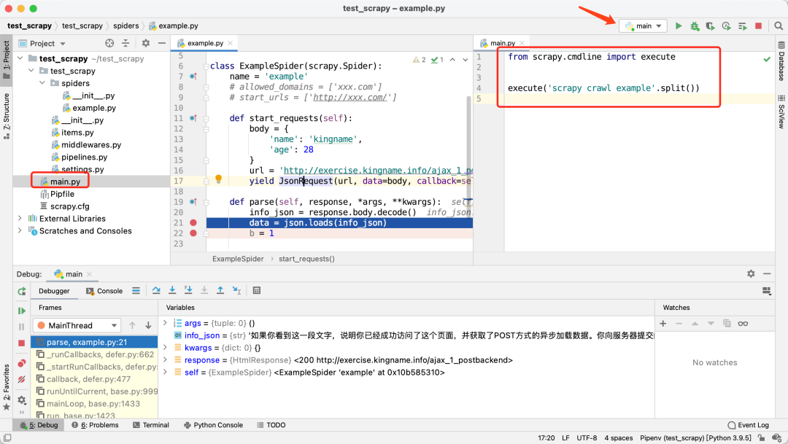Expand the args variable

click(x=166, y=323)
